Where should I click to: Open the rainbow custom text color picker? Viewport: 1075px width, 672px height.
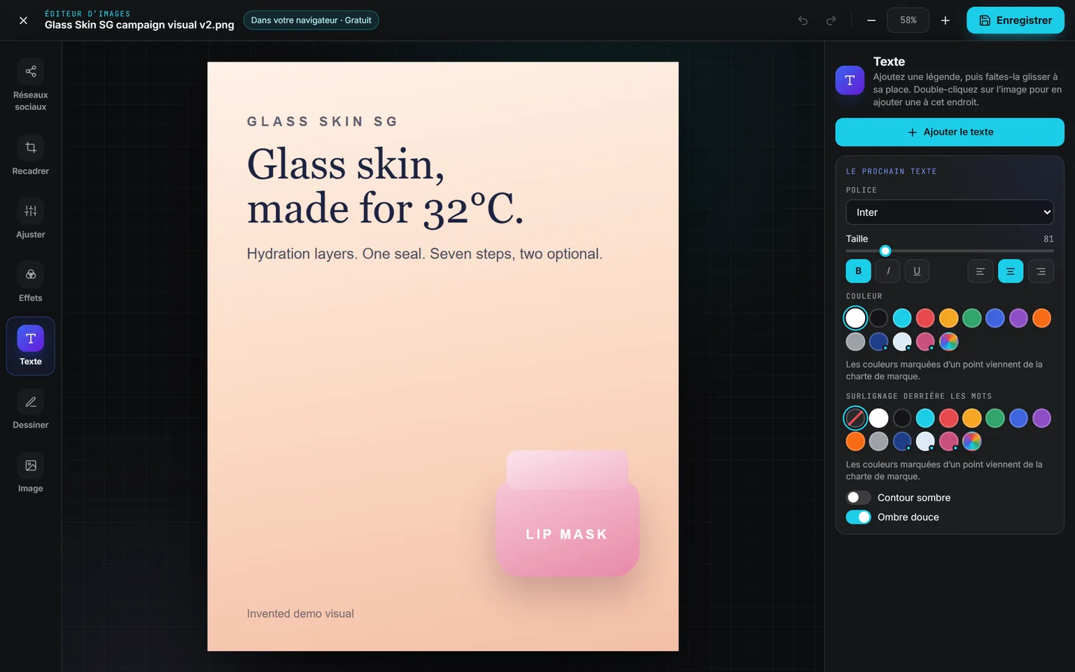point(948,342)
